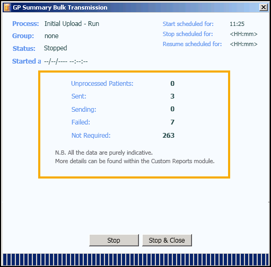Click the Stop button
The image size is (271, 267).
(114, 240)
